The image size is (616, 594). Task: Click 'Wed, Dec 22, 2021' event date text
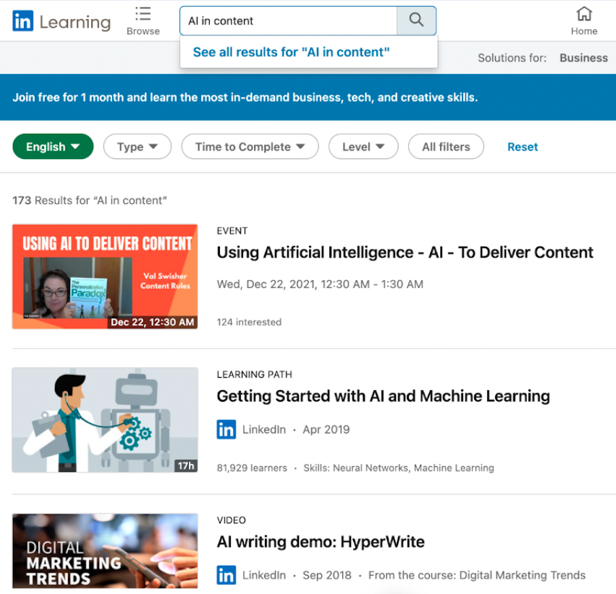click(x=320, y=284)
